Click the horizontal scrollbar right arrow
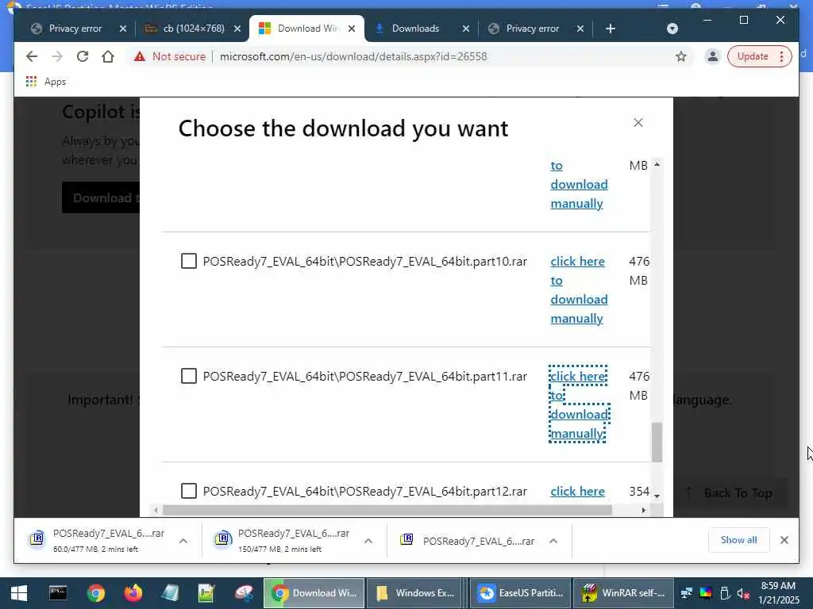813x609 pixels. 643,510
